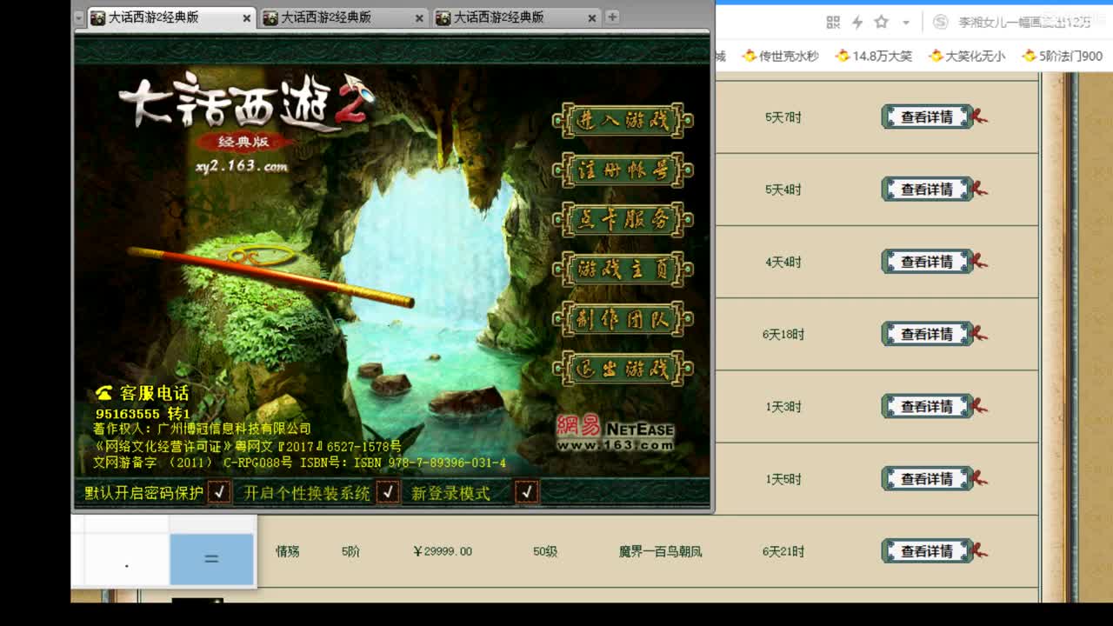The image size is (1113, 626).
Task: Click 退出游戏 to exit the game
Action: 623,368
